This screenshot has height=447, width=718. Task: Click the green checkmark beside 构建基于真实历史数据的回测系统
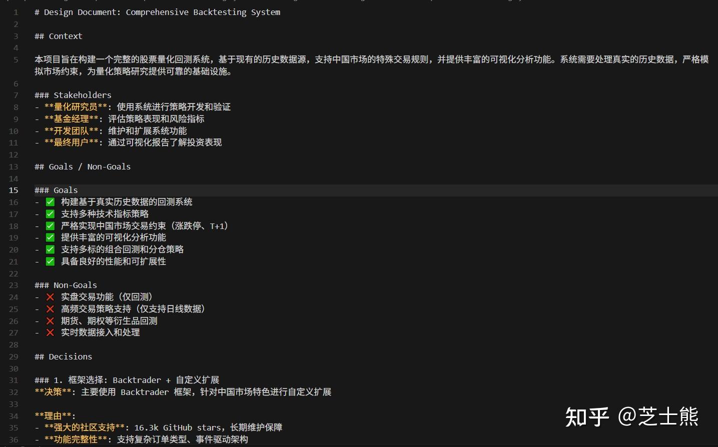pyautogui.click(x=50, y=202)
